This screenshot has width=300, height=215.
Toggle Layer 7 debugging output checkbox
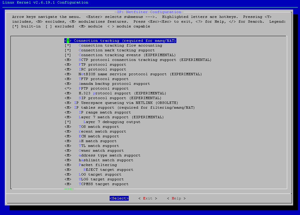point(68,122)
